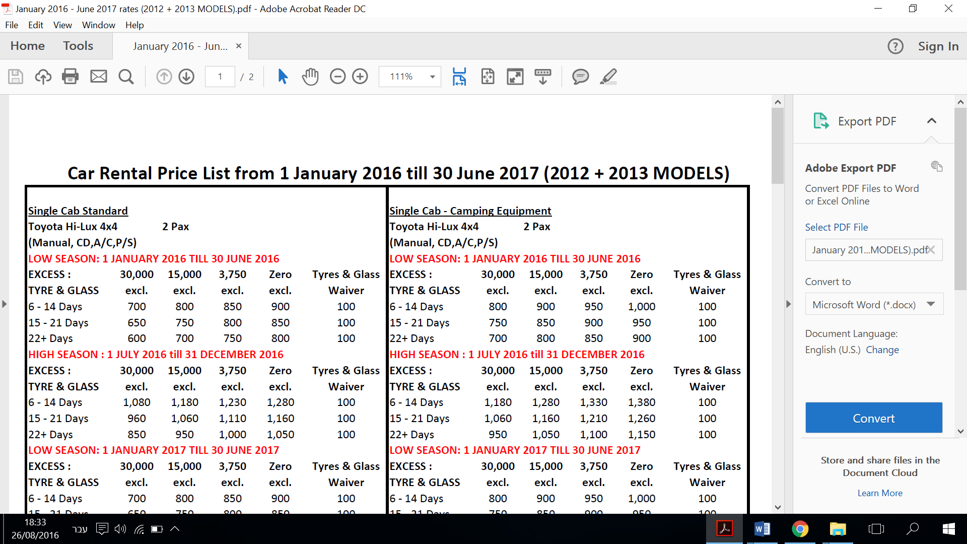Screen dimensions: 967x544
Task: Zoom in with the plus icon
Action: 360,77
